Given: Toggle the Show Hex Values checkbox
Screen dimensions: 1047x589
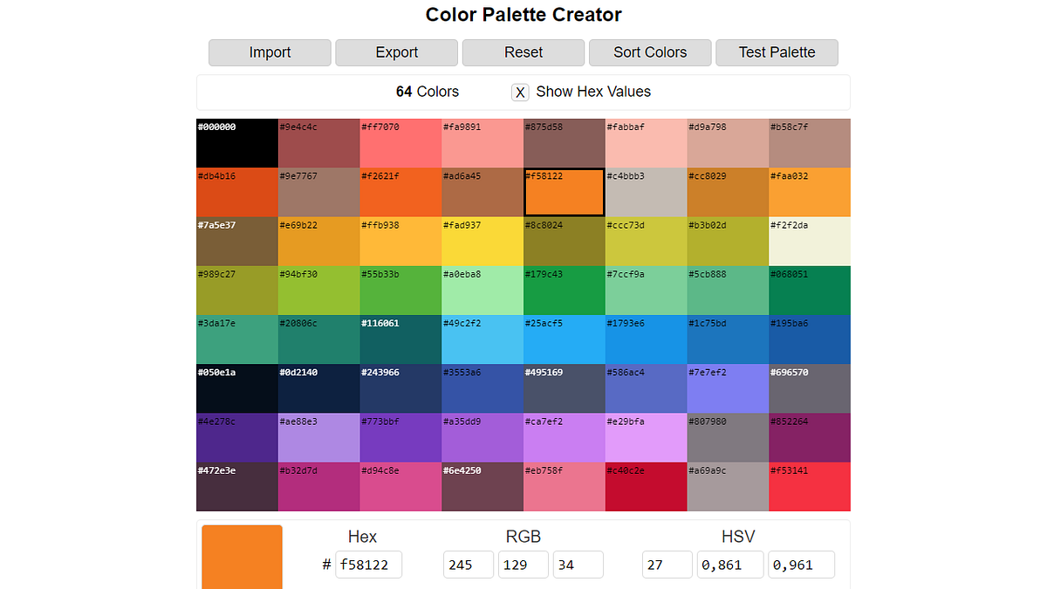Looking at the screenshot, I should 520,92.
